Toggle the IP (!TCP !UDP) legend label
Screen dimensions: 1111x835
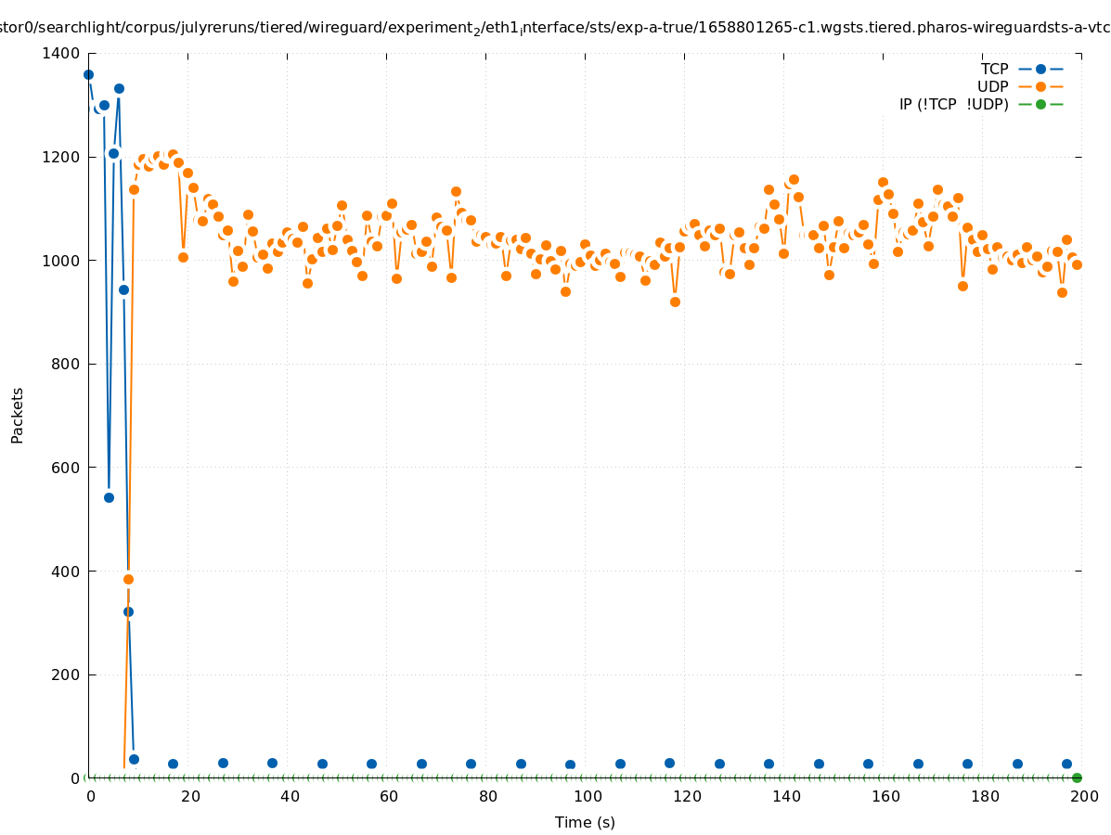tap(953, 104)
